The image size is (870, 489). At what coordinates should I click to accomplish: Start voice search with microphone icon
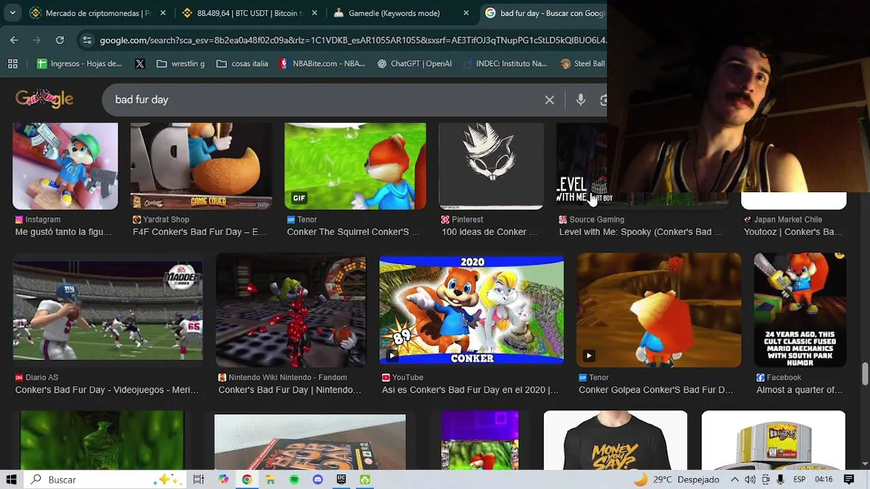click(x=580, y=100)
